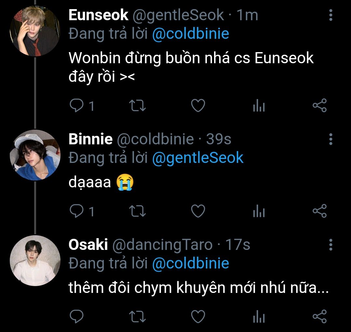
Task: Open @gentleSeok mention in Binnie's reply
Action: coord(198,158)
